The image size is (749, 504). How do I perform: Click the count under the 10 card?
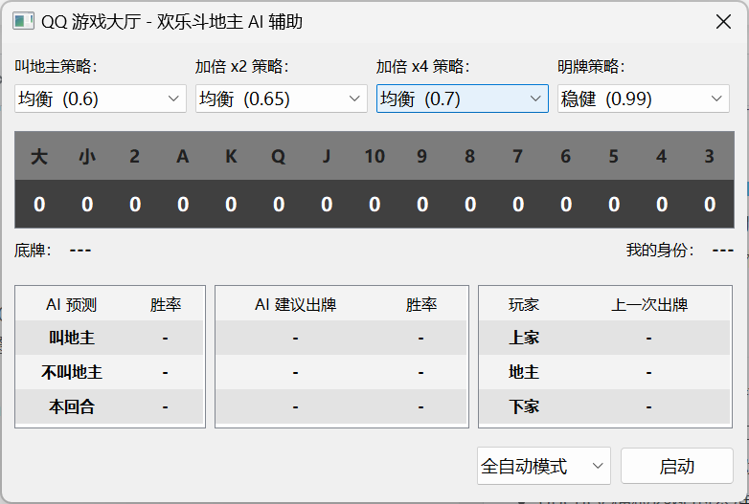click(x=374, y=204)
